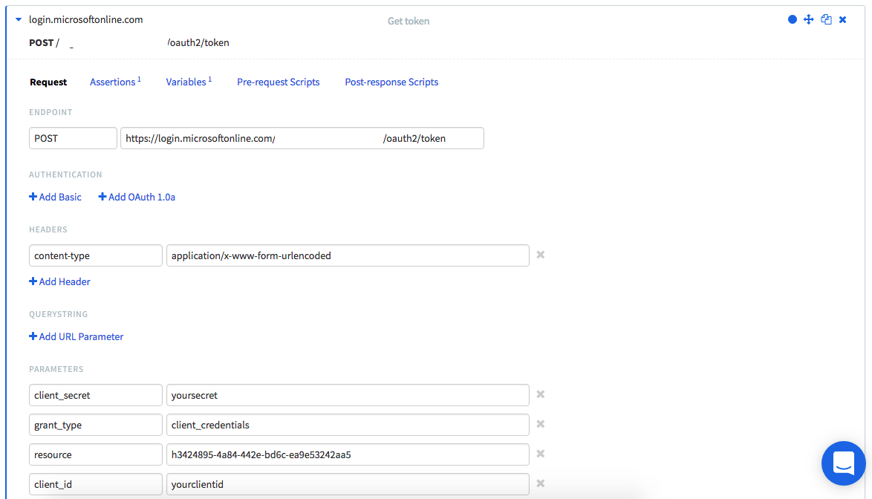Switch to the Assertions tab
872x499 pixels.
coord(114,82)
